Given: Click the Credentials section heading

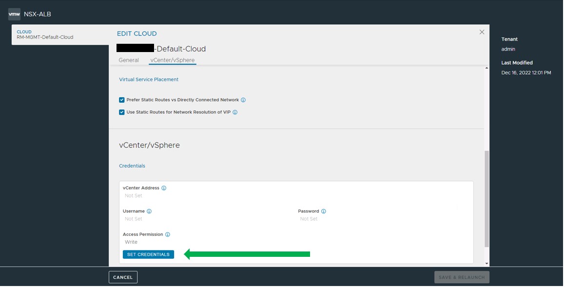Looking at the screenshot, I should (132, 166).
